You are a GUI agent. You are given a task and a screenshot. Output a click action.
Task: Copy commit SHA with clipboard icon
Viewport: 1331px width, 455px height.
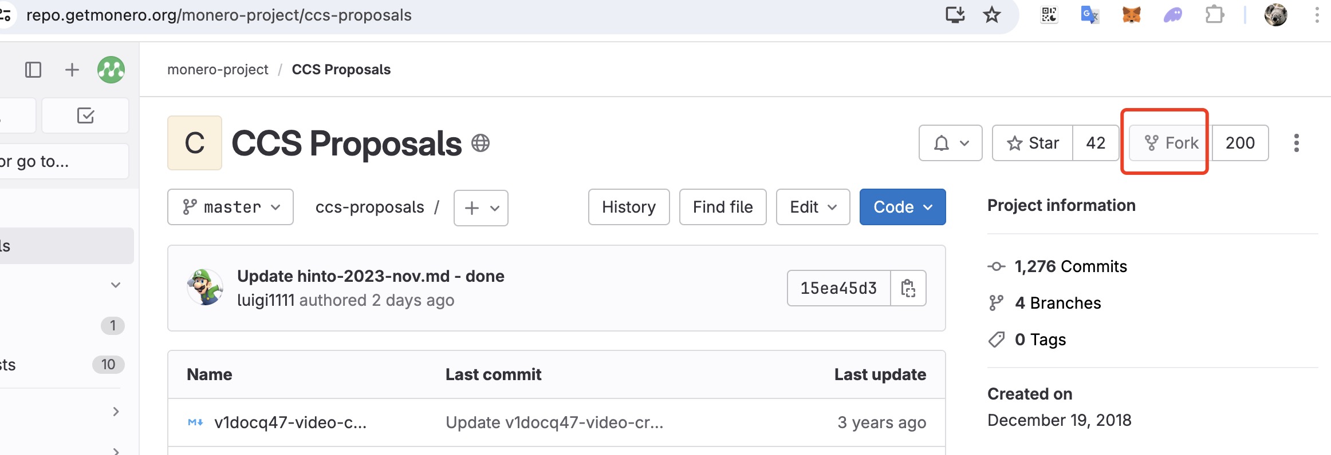(908, 288)
